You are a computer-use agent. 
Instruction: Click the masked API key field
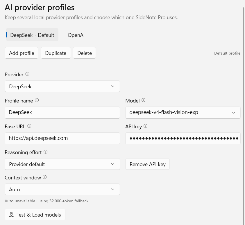pos(183,138)
